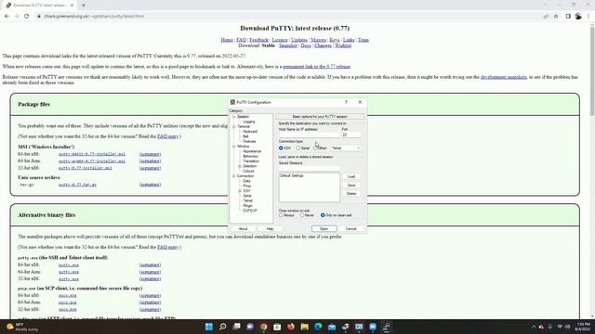Select Rlogin in category tree
Screen dimensions: 595x334
pos(247,206)
